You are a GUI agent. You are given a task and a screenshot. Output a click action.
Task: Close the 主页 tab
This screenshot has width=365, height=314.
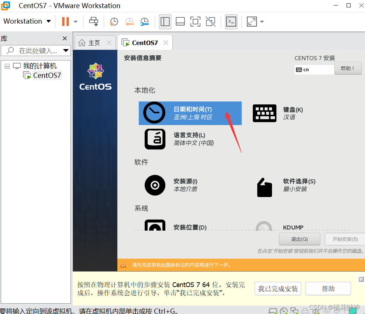tap(109, 42)
